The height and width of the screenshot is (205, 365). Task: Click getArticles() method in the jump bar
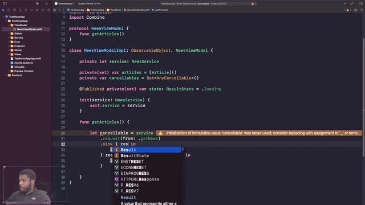coord(160,10)
